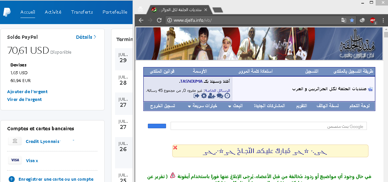Open التسجيل registration link
This screenshot has width=388, height=182.
tap(312, 71)
